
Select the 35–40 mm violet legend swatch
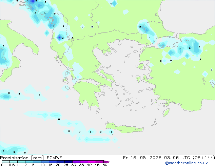(x=84, y=162)
